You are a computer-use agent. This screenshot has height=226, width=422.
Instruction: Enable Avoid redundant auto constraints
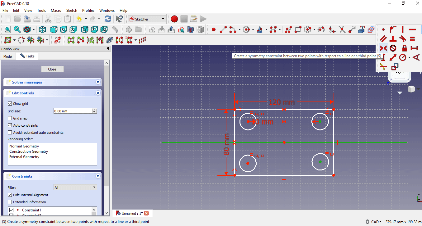(x=10, y=133)
